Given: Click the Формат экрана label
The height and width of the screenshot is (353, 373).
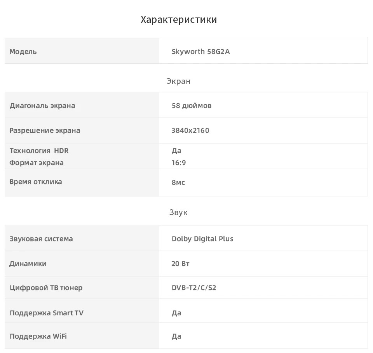Looking at the screenshot, I should [x=37, y=163].
